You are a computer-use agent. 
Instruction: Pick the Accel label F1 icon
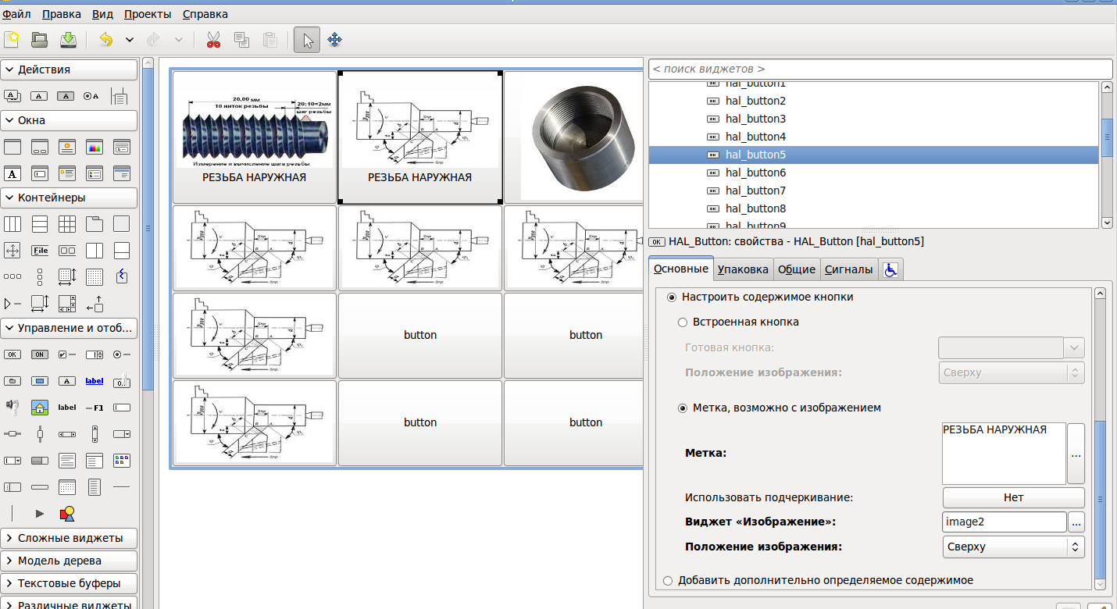click(95, 407)
